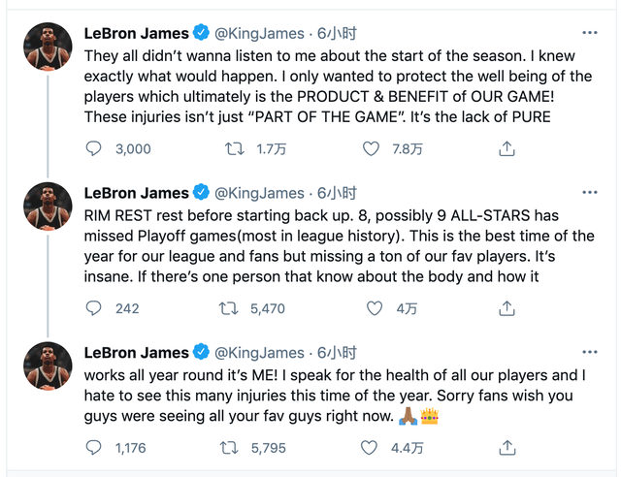Share the RIM REST tweet

506,308
